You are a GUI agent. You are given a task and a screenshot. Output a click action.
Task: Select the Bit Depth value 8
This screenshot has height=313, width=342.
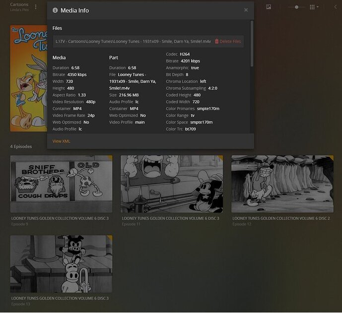click(187, 74)
